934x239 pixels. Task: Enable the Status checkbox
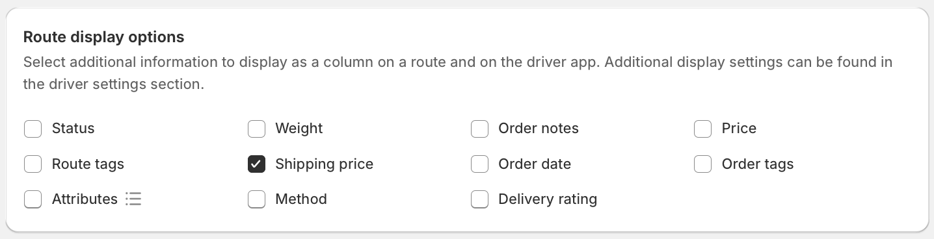pos(33,129)
